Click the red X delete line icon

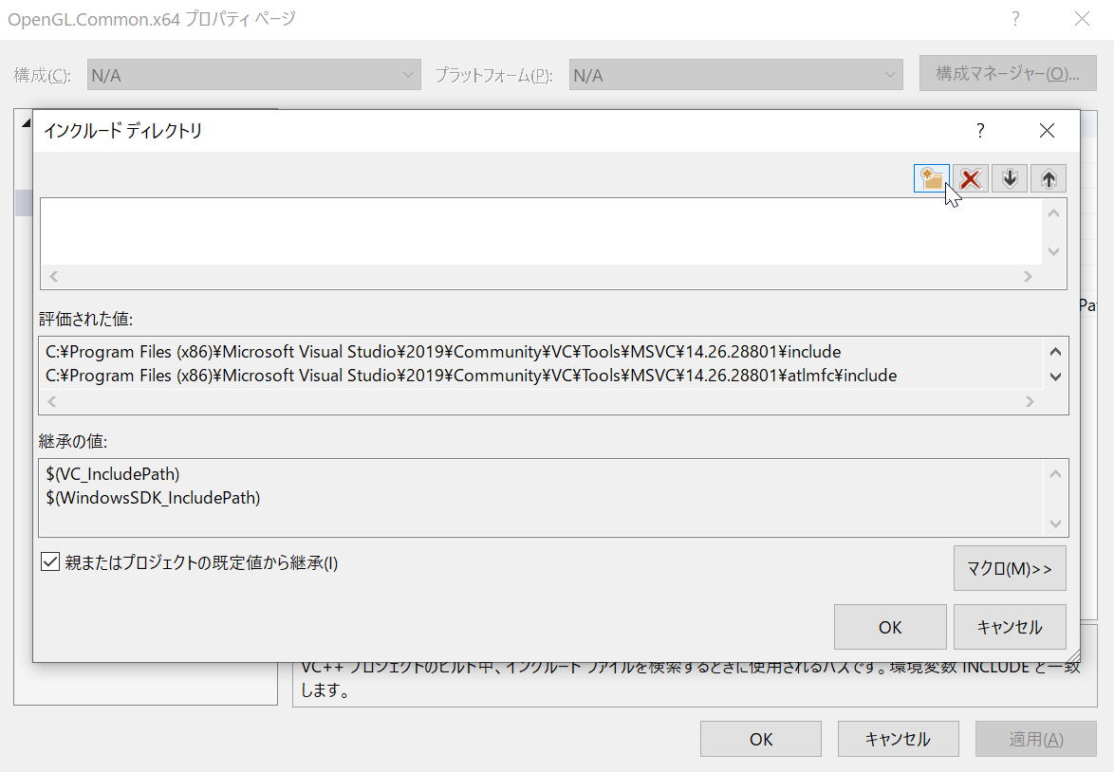tap(971, 178)
